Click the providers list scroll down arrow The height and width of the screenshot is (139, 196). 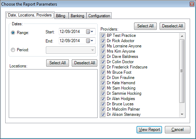pos(182,114)
